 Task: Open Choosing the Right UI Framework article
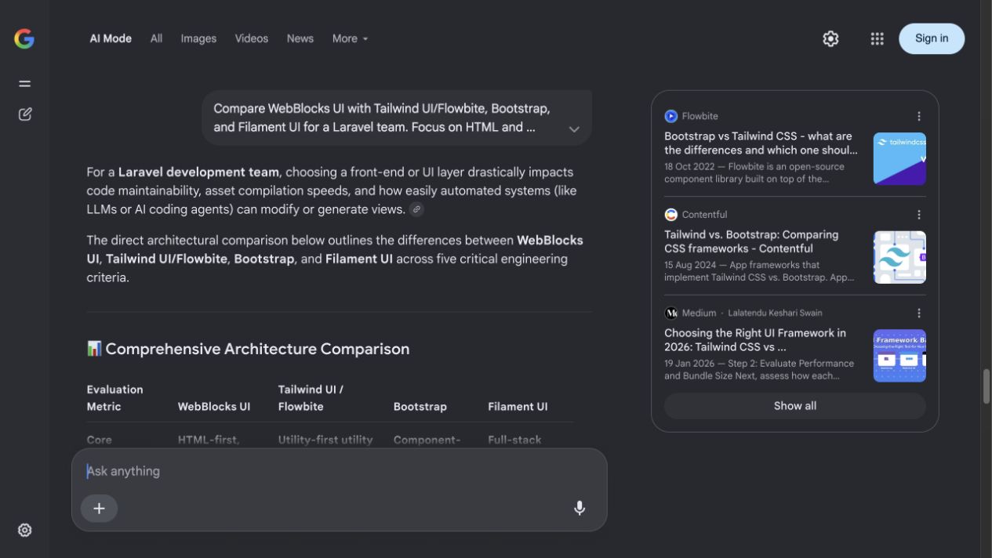[755, 339]
